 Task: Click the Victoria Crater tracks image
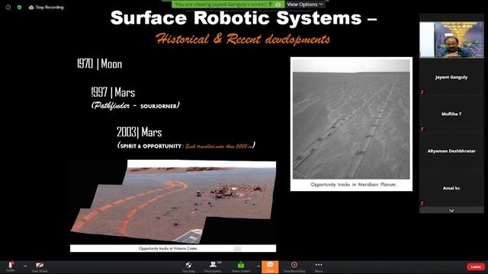click(x=173, y=202)
